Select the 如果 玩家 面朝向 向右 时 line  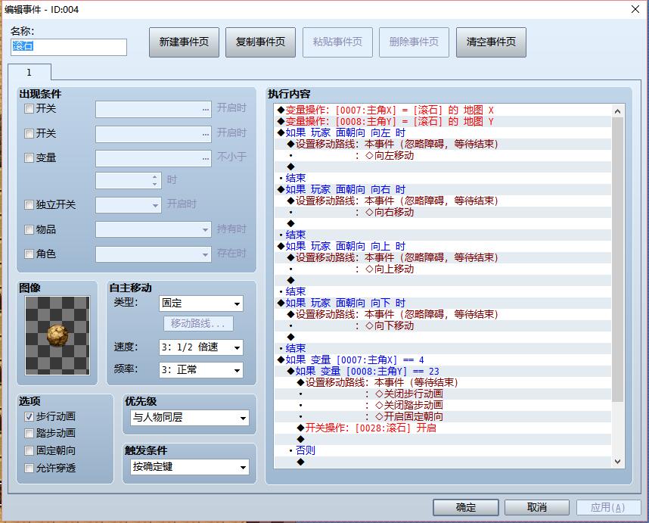coord(442,190)
